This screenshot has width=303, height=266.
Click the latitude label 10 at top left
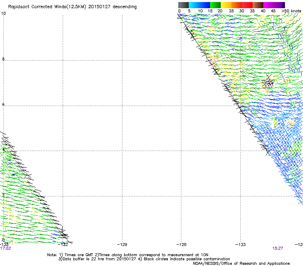3,14
